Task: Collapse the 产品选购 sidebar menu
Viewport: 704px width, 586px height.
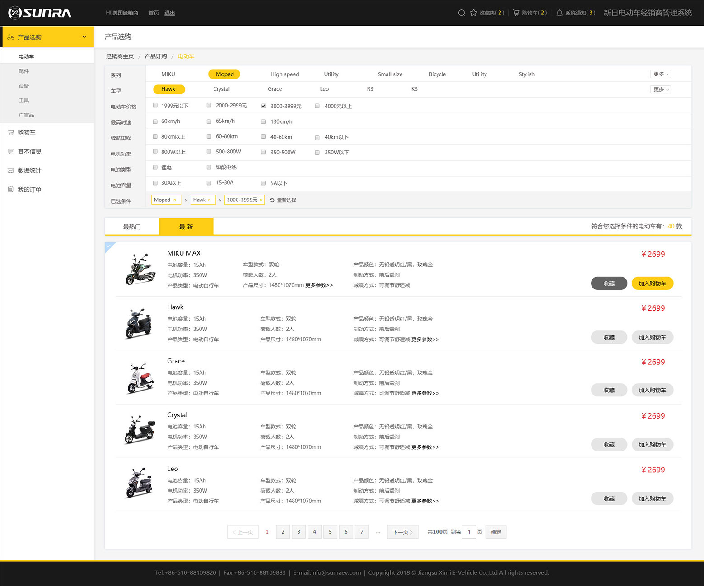Action: tap(84, 37)
